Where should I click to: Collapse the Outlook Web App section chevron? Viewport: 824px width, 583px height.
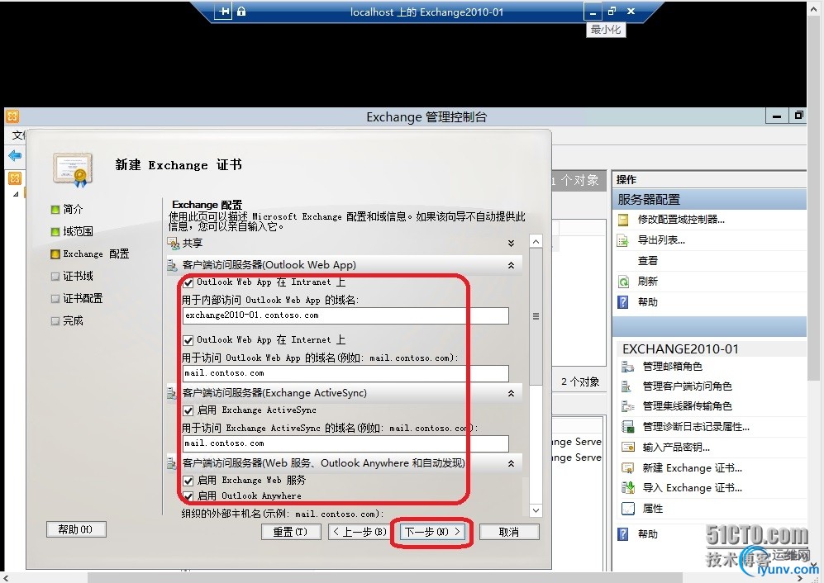(511, 266)
